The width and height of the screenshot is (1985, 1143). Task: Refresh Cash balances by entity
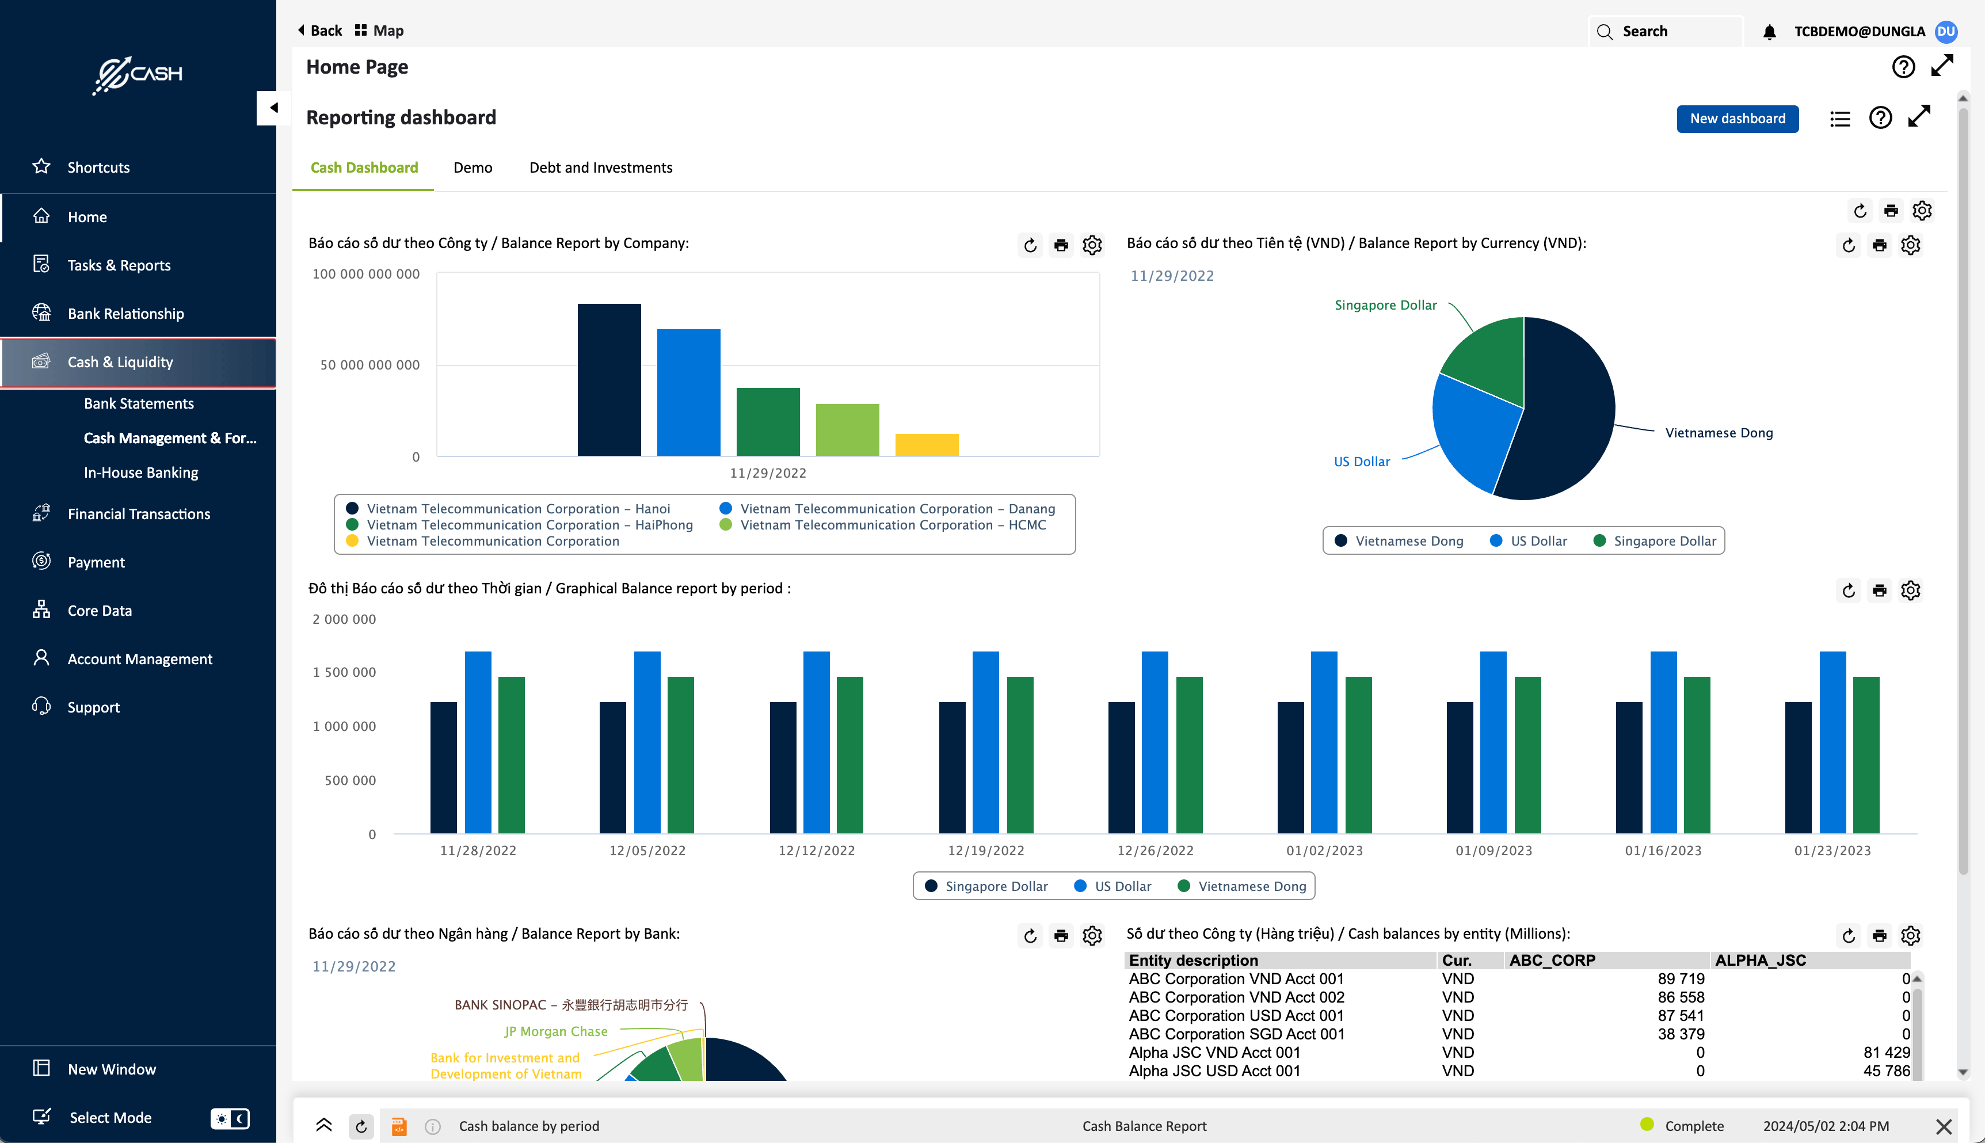1849,936
